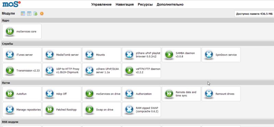
Task: Open the Дополнительно menu
Action: click(x=170, y=4)
